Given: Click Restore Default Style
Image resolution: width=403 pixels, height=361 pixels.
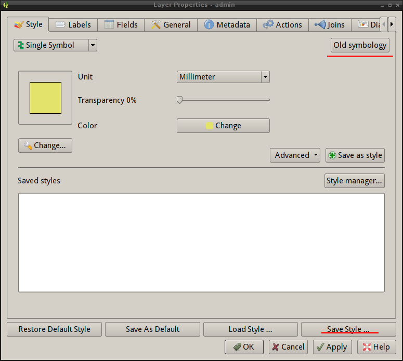Looking at the screenshot, I should (x=54, y=329).
